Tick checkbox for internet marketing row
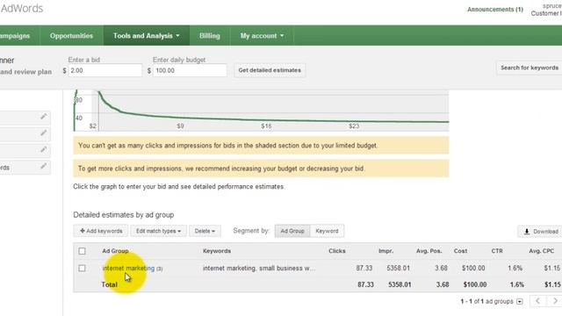The height and width of the screenshot is (316, 562). [82, 269]
